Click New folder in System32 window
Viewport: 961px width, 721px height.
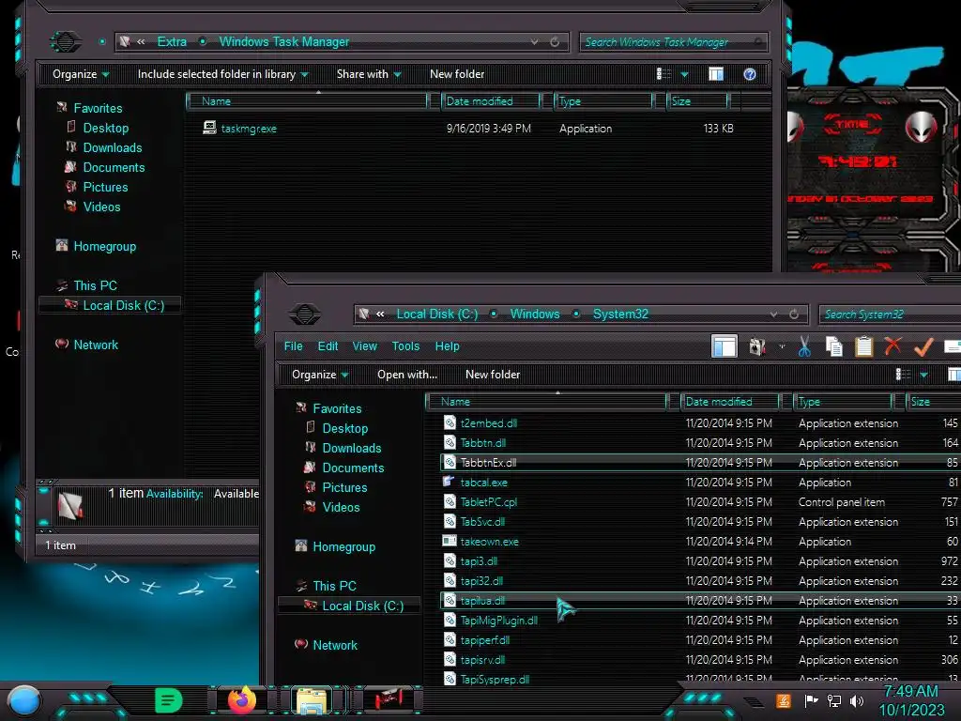tap(493, 375)
